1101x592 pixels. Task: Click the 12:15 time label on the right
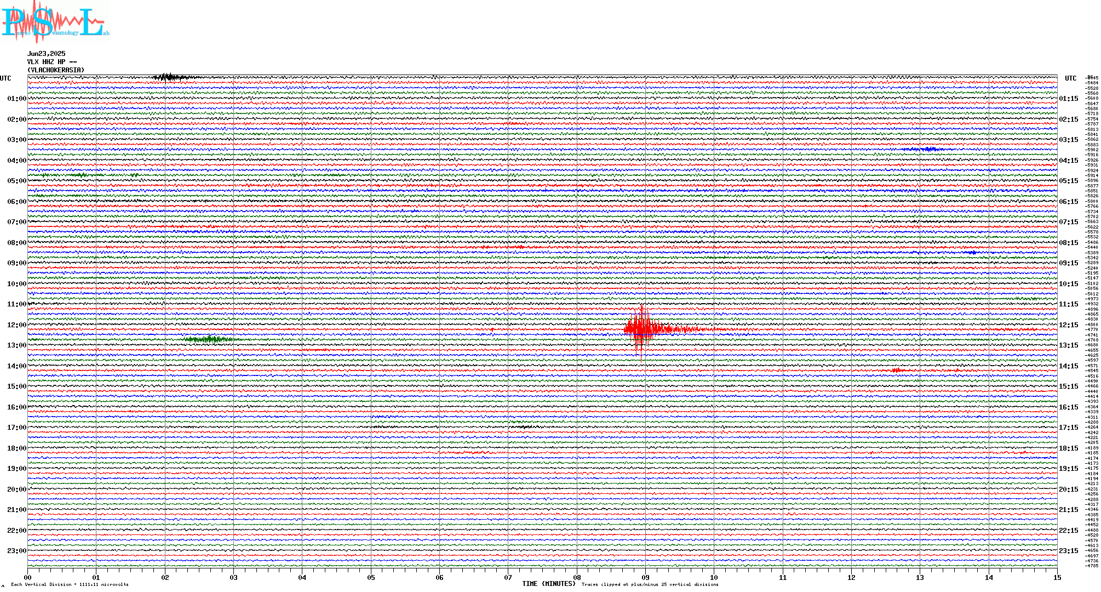tap(1069, 325)
